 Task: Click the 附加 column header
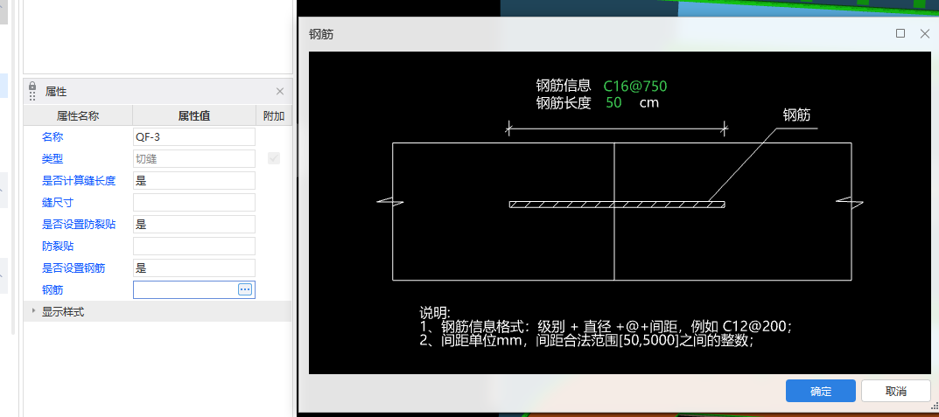click(274, 115)
